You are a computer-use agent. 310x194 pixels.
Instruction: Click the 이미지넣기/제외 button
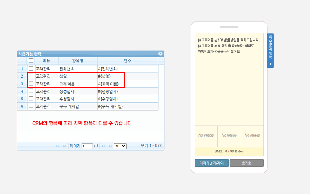211,163
